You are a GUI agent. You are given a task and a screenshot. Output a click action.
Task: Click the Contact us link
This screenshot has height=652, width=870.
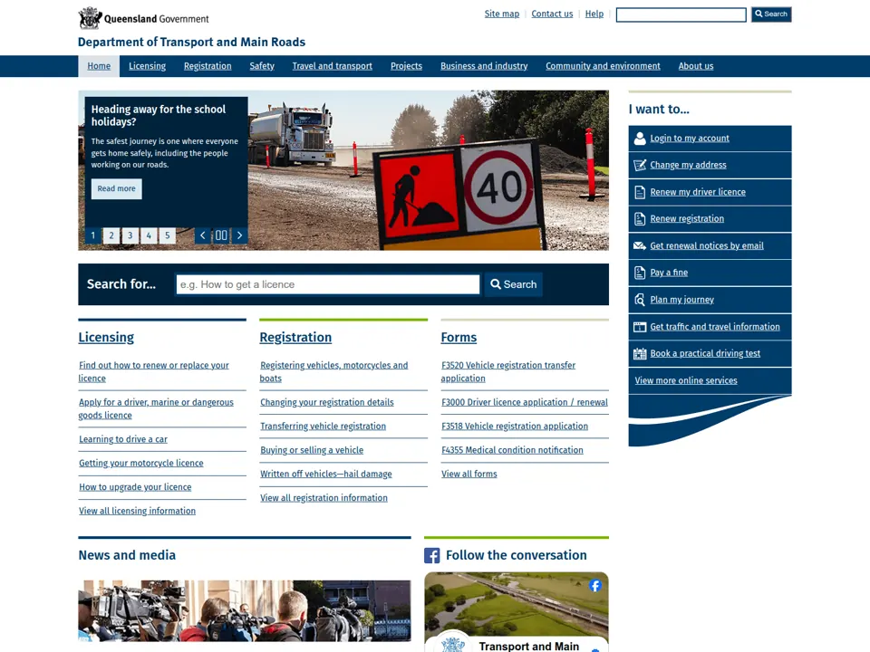point(552,14)
